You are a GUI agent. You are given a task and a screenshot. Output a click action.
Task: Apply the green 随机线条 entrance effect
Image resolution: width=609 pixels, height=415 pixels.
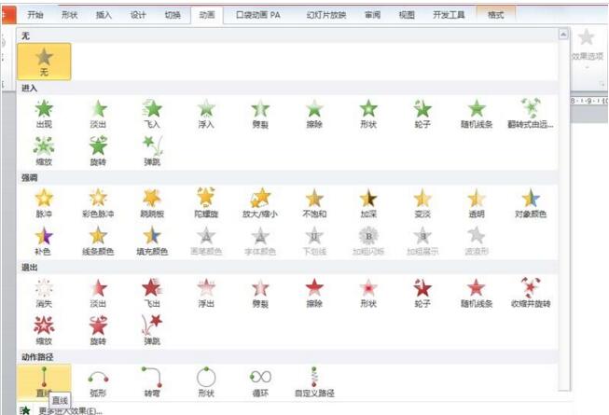tap(477, 114)
